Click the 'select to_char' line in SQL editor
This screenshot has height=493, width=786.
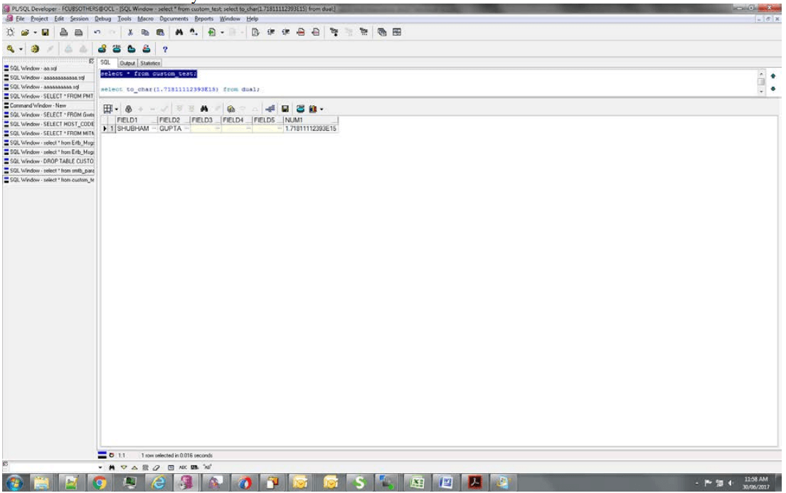180,89
